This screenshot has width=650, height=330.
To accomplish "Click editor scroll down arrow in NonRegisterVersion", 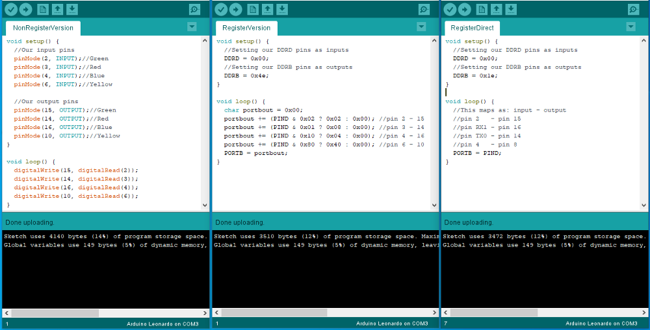I will 205,205.
